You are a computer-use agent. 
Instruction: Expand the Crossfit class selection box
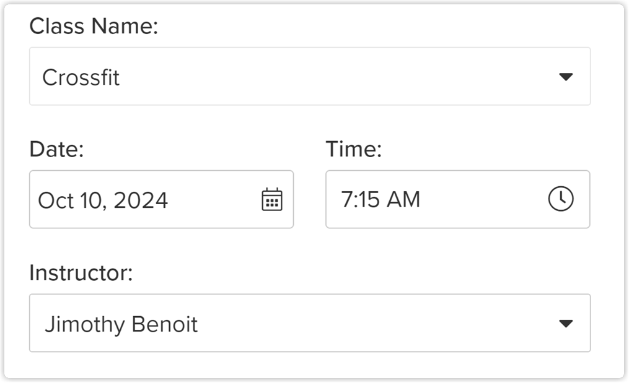point(310,76)
